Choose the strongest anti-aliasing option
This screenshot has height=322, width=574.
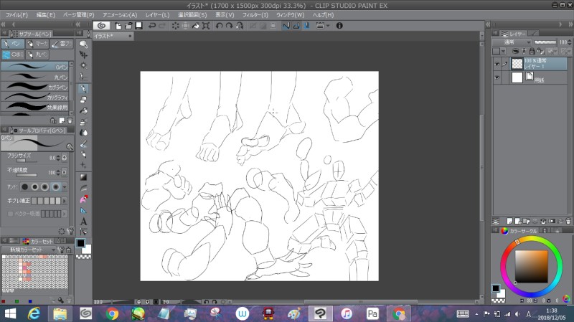55,187
